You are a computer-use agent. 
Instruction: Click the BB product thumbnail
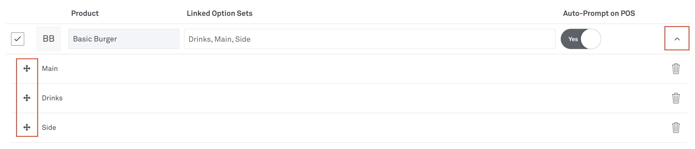click(x=49, y=39)
